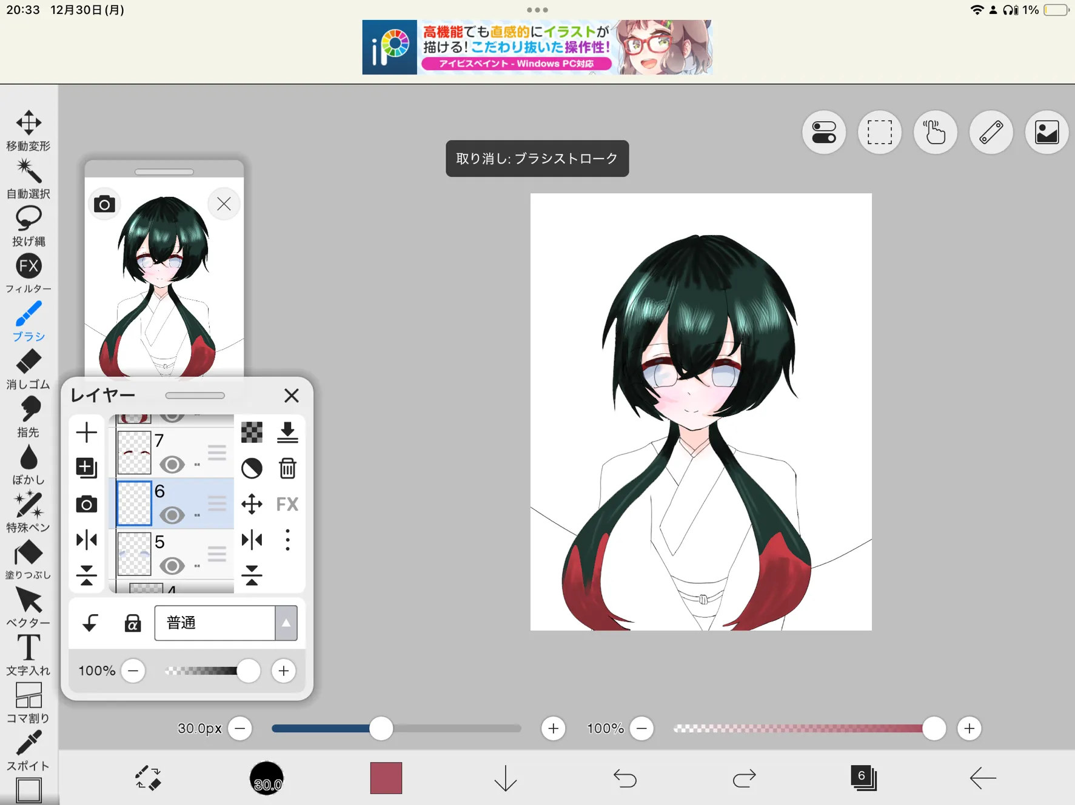Open layer FX filter button

pyautogui.click(x=287, y=504)
